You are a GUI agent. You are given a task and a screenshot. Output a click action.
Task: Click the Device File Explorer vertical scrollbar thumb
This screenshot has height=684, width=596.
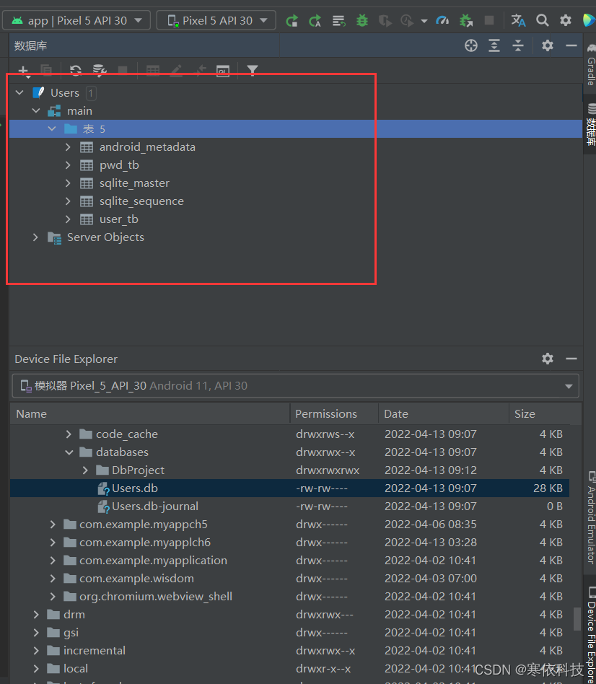pos(577,620)
